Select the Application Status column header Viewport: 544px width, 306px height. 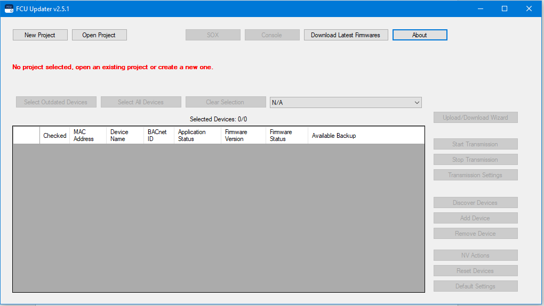pos(192,136)
